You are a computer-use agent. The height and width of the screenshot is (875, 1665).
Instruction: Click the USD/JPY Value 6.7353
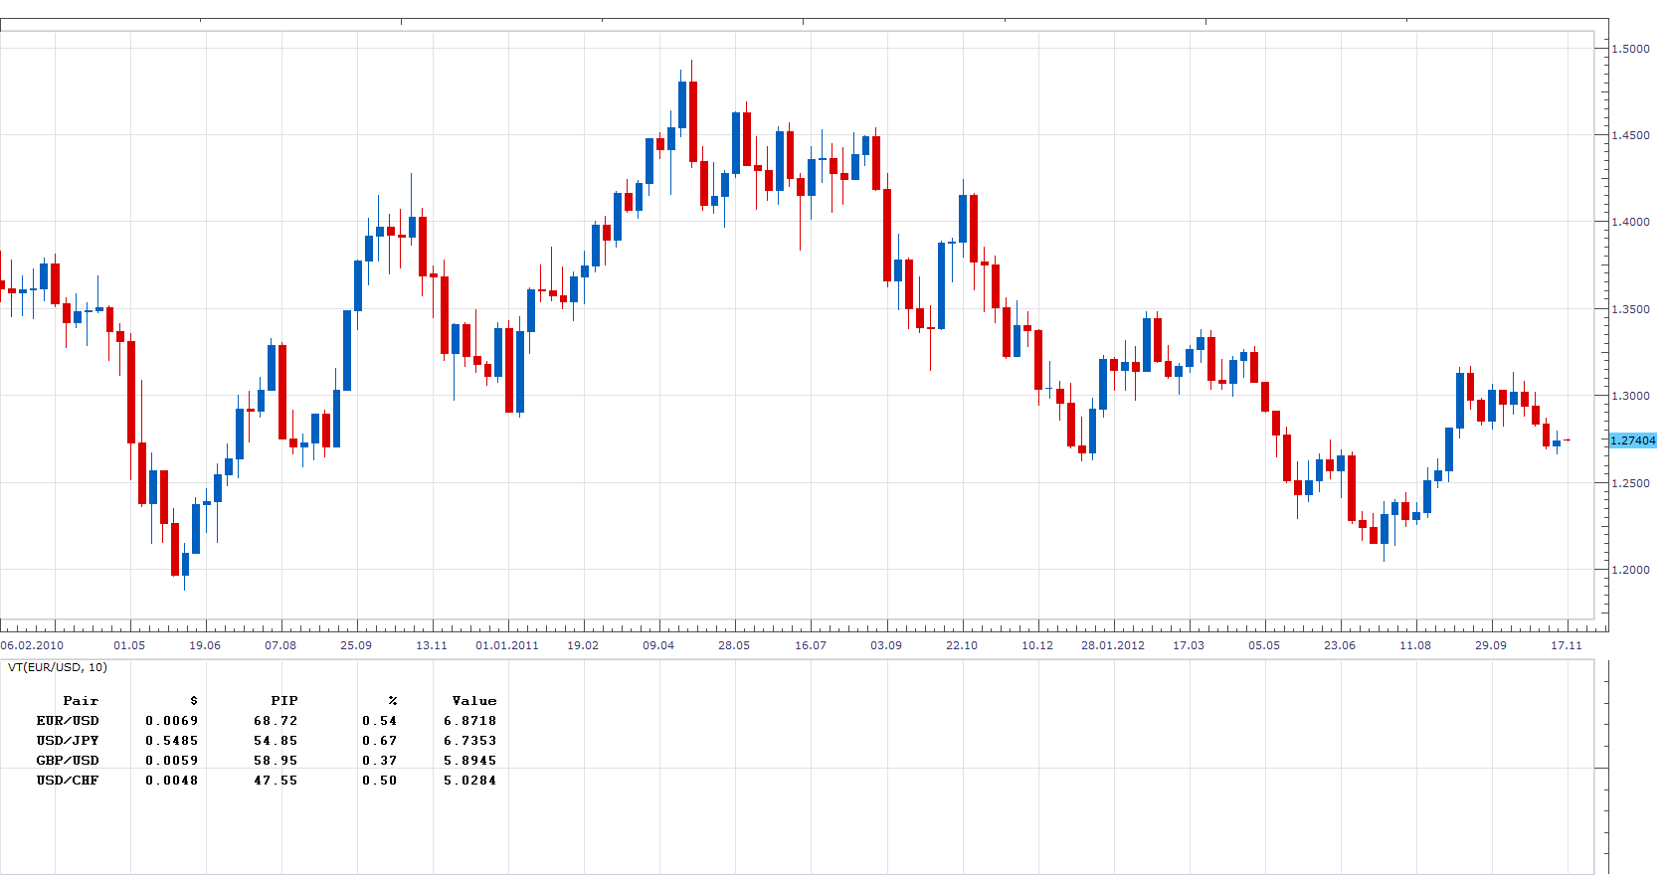470,741
